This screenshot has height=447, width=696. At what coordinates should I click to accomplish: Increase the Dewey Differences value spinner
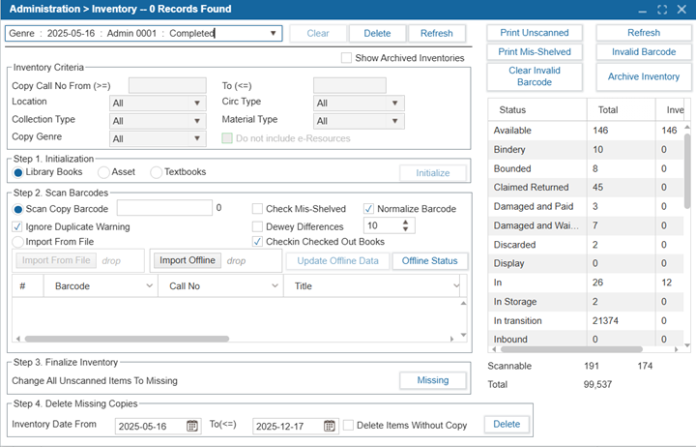[x=405, y=222]
